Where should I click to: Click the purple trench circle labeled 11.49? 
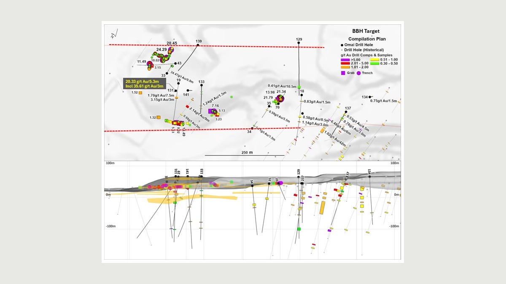tap(150, 64)
